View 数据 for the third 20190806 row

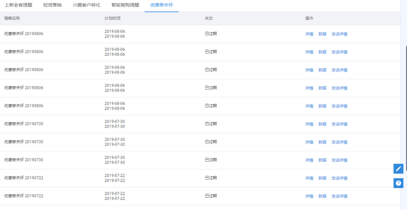pos(322,70)
